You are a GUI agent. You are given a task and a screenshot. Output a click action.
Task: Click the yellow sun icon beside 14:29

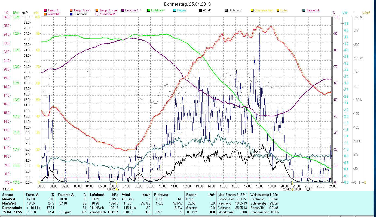12,189
